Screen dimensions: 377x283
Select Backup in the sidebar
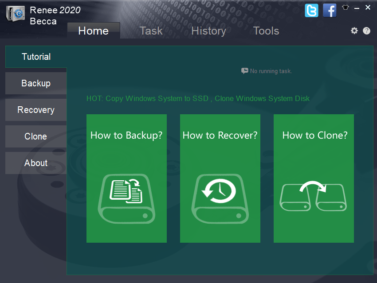tap(36, 83)
